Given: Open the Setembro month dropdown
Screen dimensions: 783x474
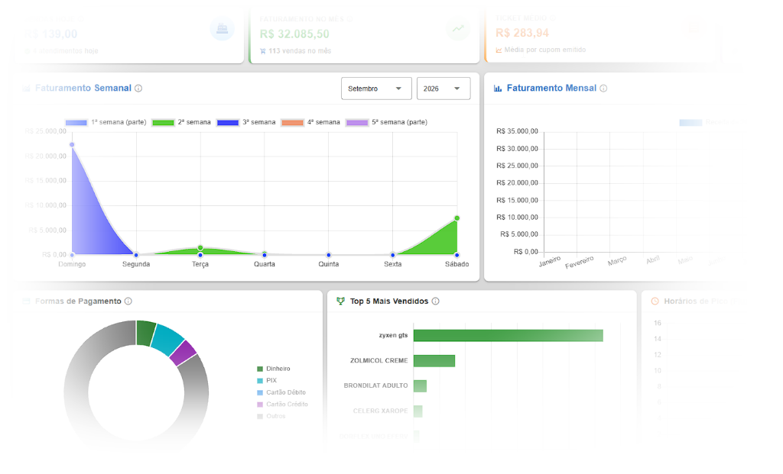Looking at the screenshot, I should 376,89.
